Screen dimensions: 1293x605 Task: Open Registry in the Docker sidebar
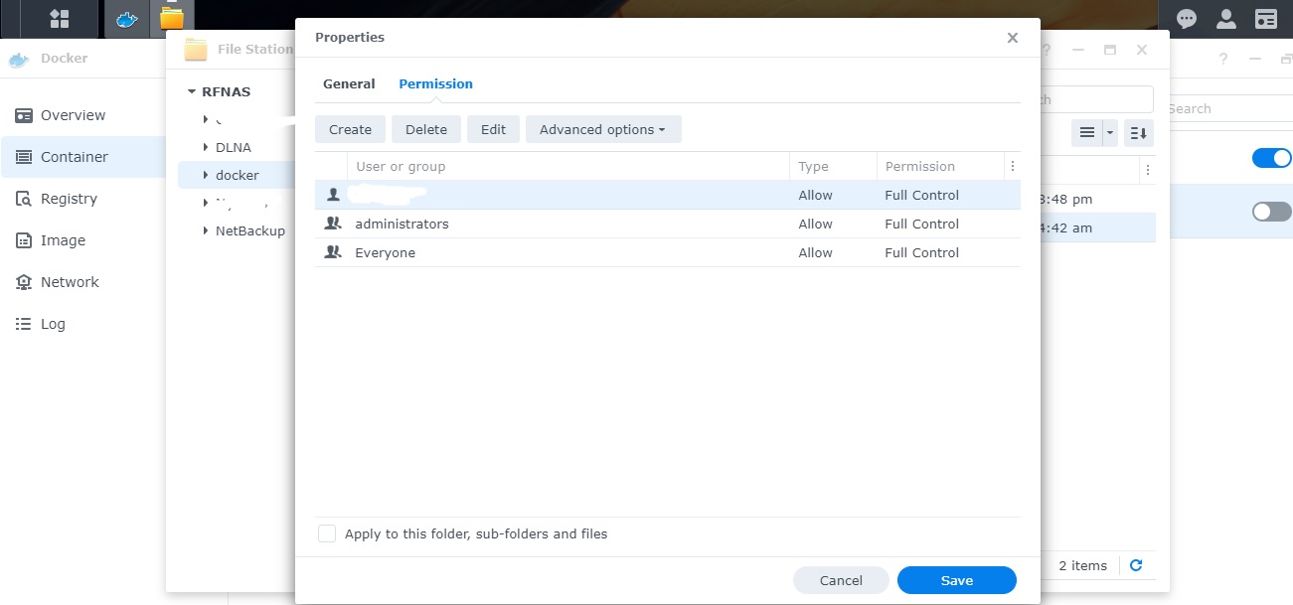pos(82,199)
